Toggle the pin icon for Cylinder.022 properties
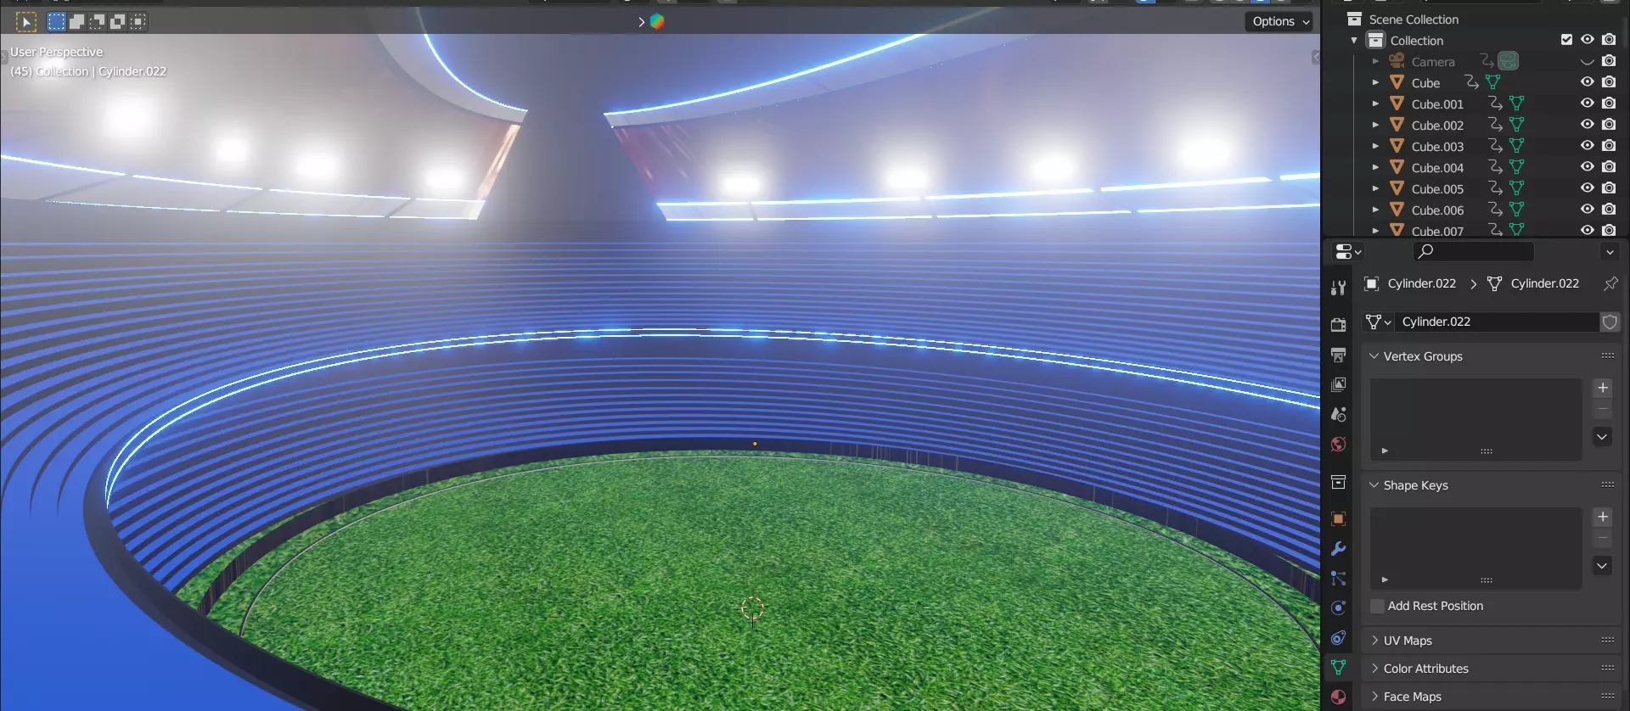The width and height of the screenshot is (1630, 711). click(1610, 283)
